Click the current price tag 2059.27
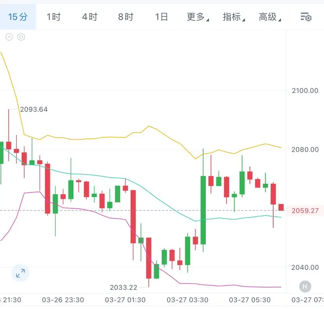This screenshot has width=324, height=309. tap(305, 211)
